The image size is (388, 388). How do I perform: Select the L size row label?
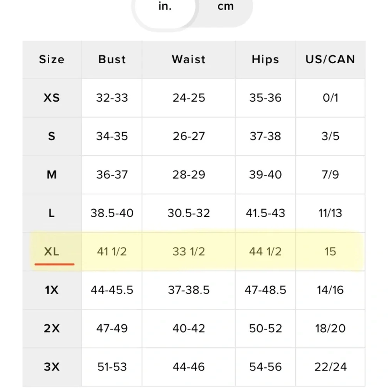coord(52,213)
